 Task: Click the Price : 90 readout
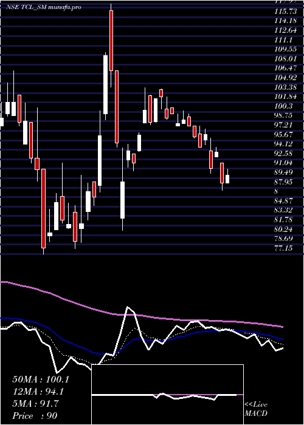click(35, 416)
